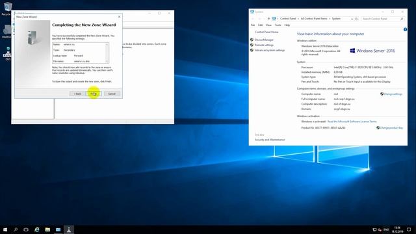Open the blue Help question mark icon
The width and height of the screenshot is (416, 234).
(405, 29)
